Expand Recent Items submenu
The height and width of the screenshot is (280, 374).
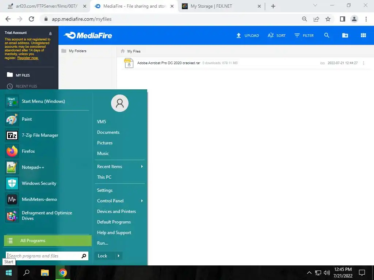point(120,166)
